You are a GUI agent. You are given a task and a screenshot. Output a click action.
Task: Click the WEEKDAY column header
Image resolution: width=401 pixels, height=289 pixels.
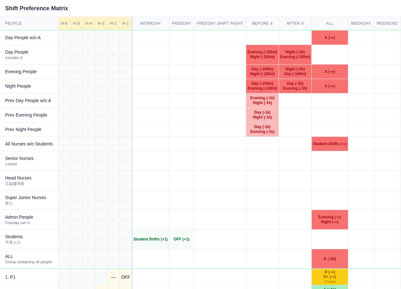click(x=361, y=23)
